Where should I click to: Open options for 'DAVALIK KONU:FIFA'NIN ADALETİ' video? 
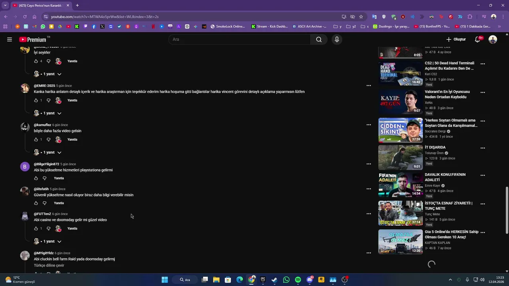(x=482, y=175)
